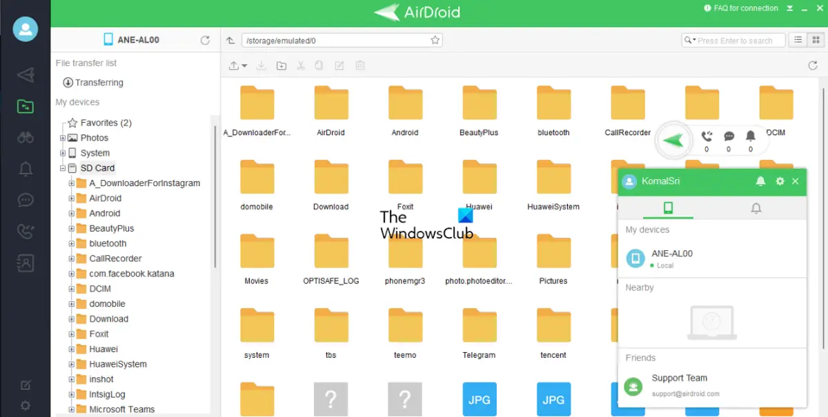Collapse the SD Card tree node
Viewport: 828px width, 417px height.
(63, 168)
